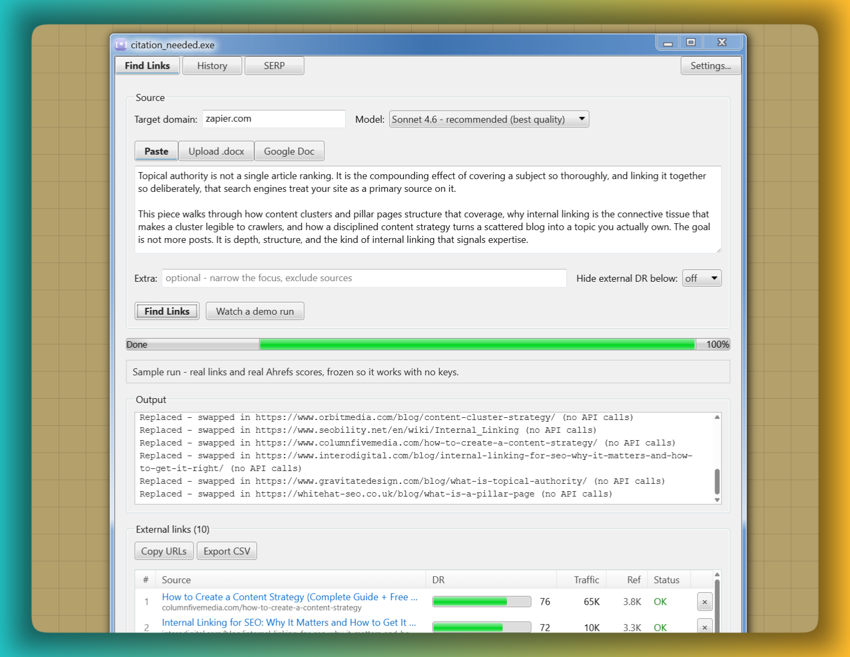Open How to Create a Content Strategy link
Image resolution: width=850 pixels, height=657 pixels.
(290, 597)
